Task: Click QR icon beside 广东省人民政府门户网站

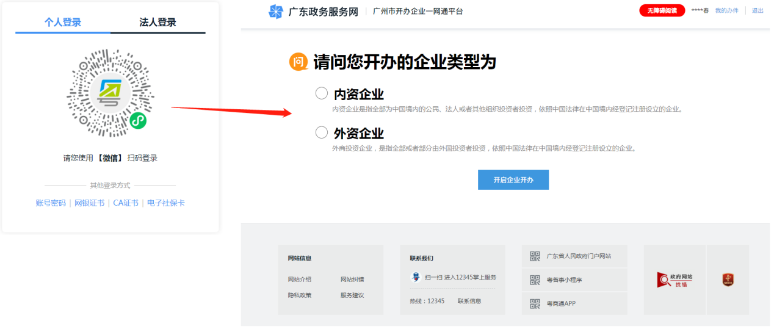Action: click(535, 256)
